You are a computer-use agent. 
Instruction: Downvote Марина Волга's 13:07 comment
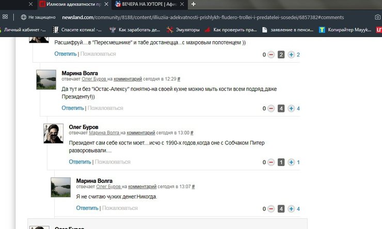click(x=270, y=209)
